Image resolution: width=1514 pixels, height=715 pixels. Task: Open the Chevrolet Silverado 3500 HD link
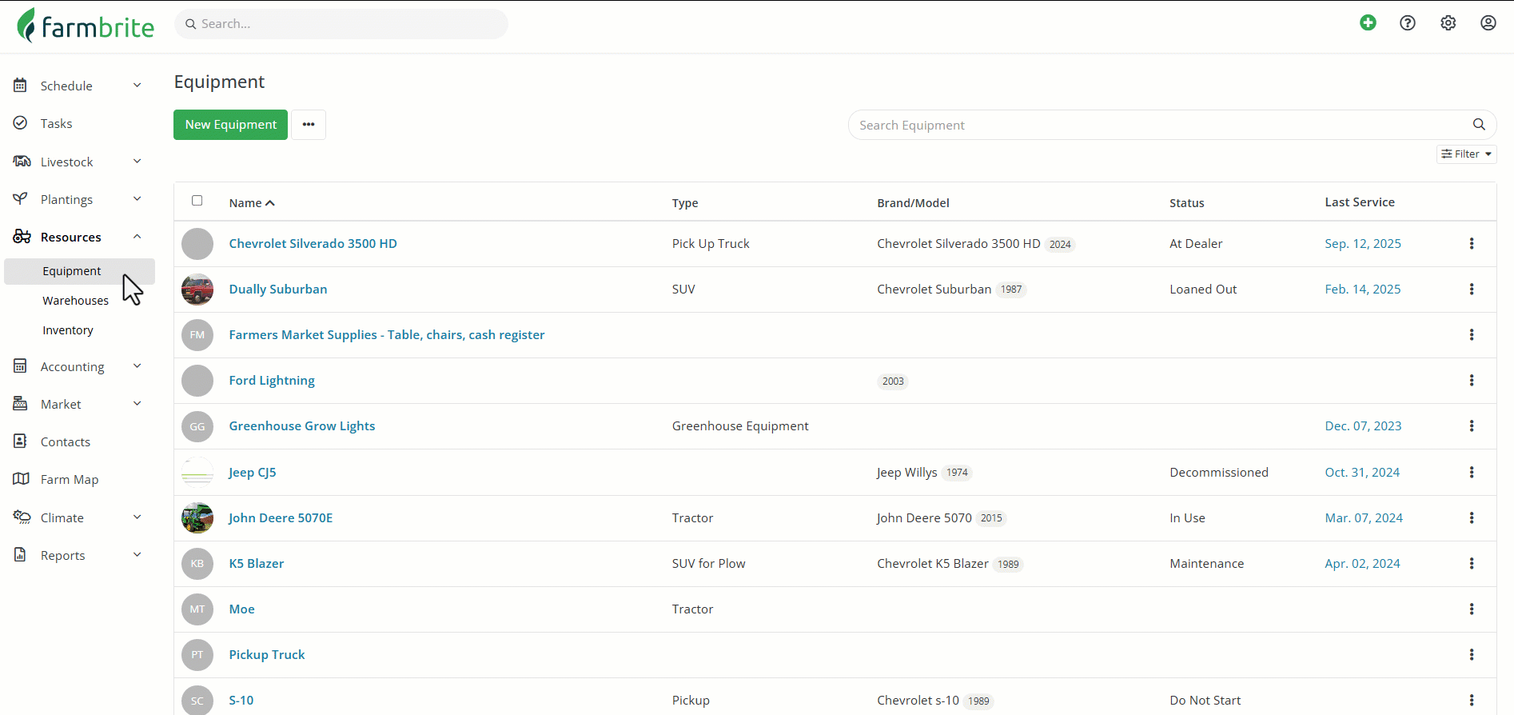313,244
